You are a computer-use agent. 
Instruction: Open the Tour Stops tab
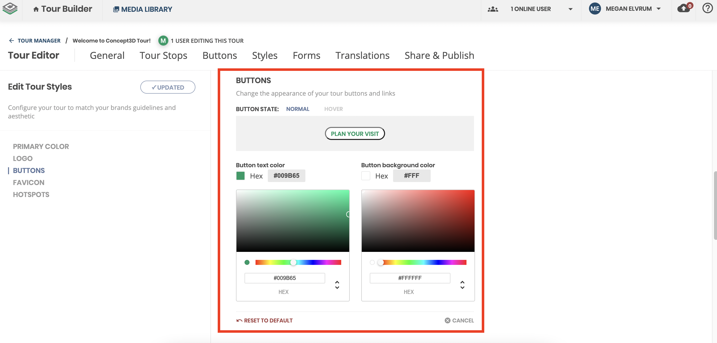point(163,55)
